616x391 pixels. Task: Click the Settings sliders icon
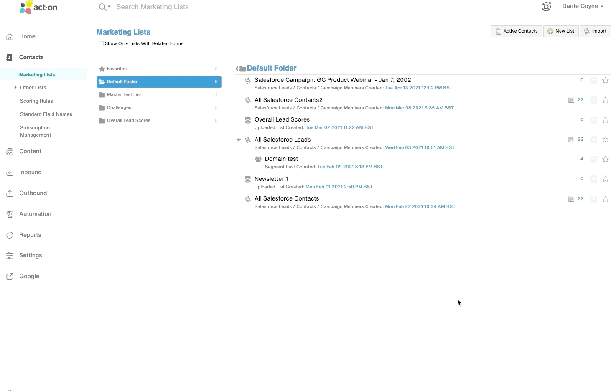point(10,256)
